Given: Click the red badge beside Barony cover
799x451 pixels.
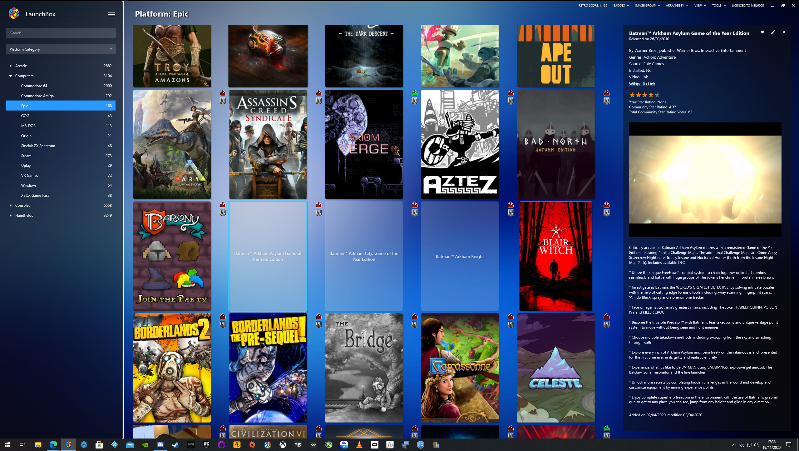Looking at the screenshot, I should [x=223, y=205].
